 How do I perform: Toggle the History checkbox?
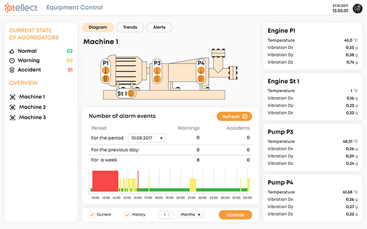[x=127, y=214]
